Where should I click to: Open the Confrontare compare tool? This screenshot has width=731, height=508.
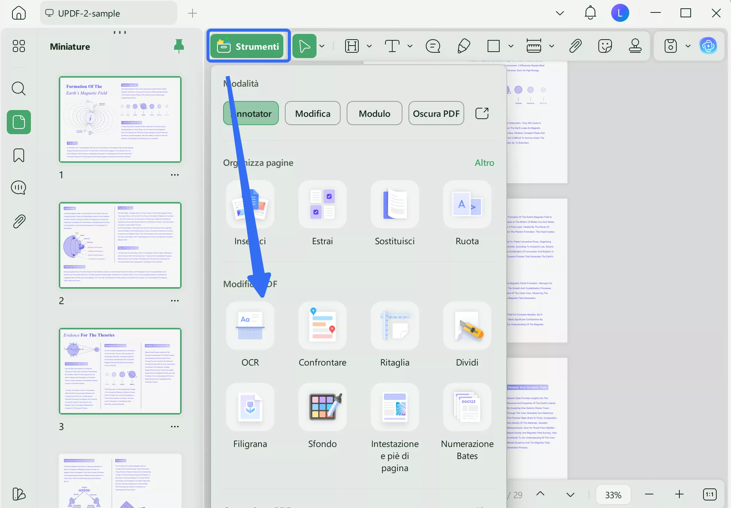(x=322, y=326)
